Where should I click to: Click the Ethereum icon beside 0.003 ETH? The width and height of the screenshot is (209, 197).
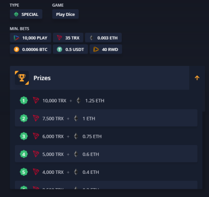click(x=91, y=38)
